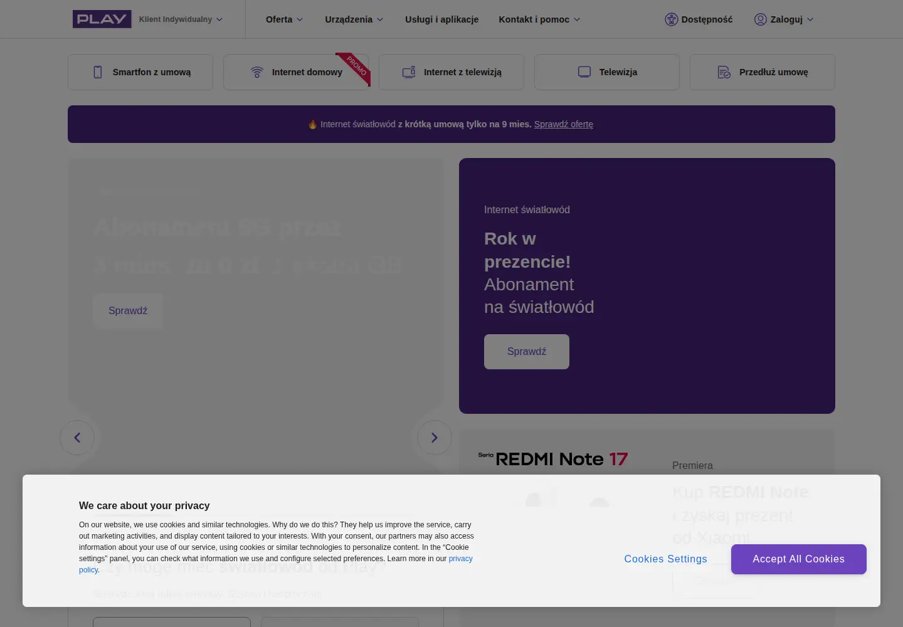Click the accessibility figure icon
Viewport: 903px width, 627px height.
click(672, 19)
